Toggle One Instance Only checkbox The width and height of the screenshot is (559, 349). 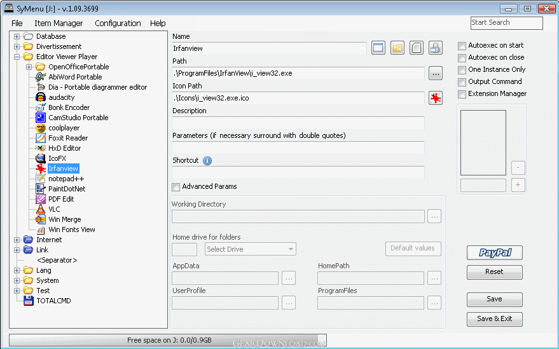[x=462, y=70]
